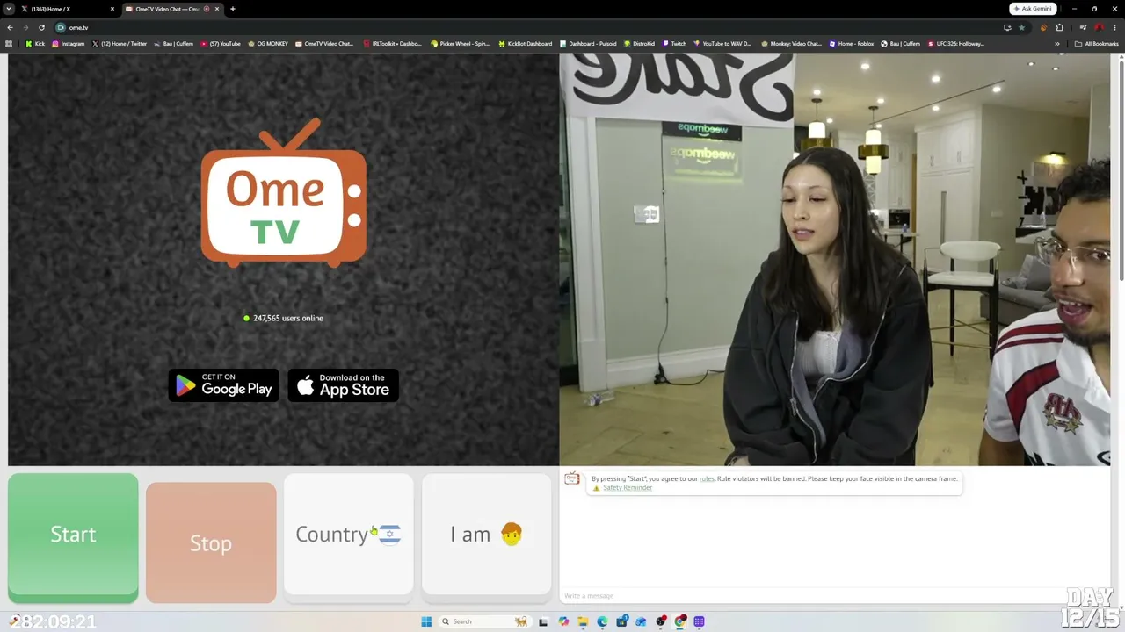
Task: Open the Microsoft Store taskbar icon
Action: [x=621, y=621]
